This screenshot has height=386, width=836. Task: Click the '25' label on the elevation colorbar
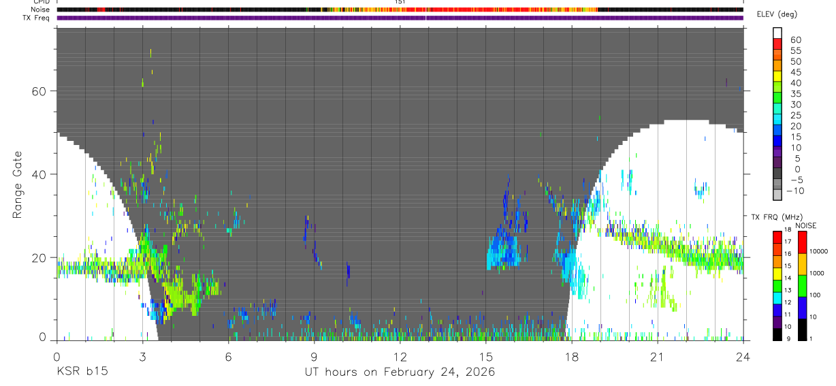coord(795,116)
